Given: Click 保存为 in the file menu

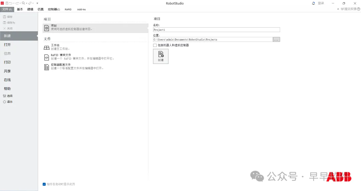Looking at the screenshot, I should pos(9,23).
